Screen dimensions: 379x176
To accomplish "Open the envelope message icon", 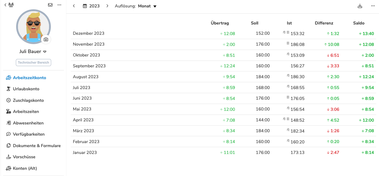I will (50, 5).
